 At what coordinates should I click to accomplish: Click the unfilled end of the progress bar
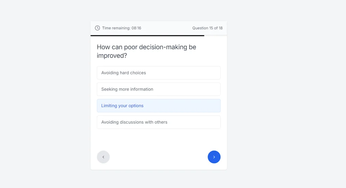[216, 35]
